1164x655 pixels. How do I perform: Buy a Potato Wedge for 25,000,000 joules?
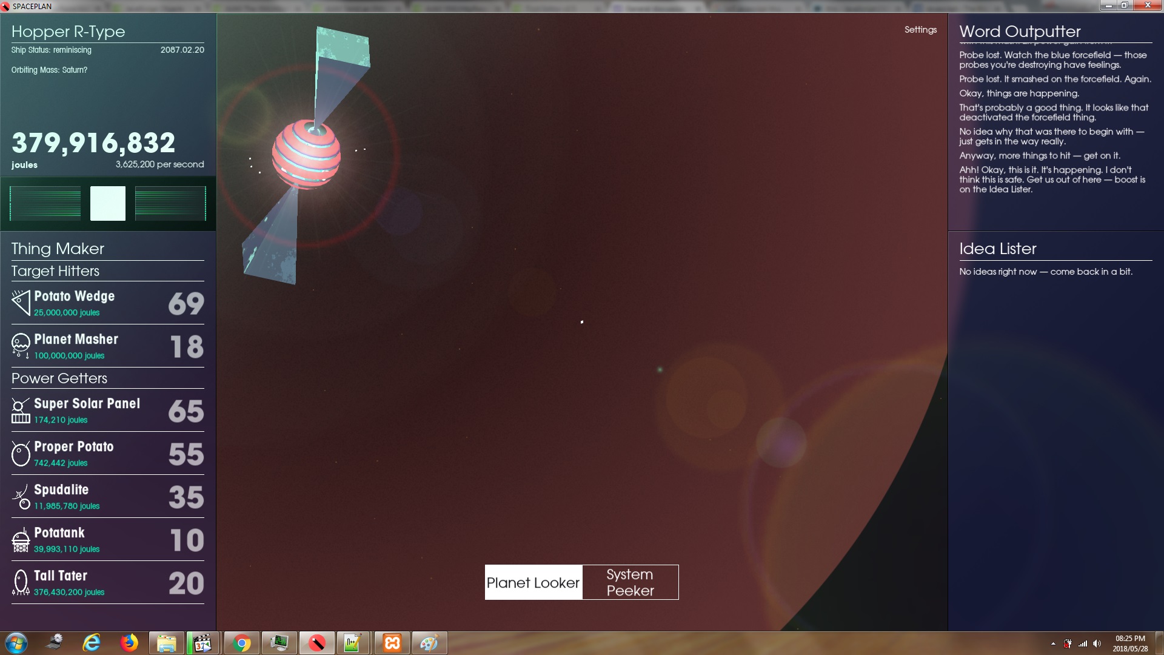coord(107,303)
